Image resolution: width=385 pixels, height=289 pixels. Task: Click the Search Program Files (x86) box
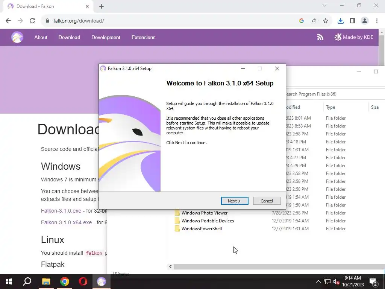(x=335, y=94)
